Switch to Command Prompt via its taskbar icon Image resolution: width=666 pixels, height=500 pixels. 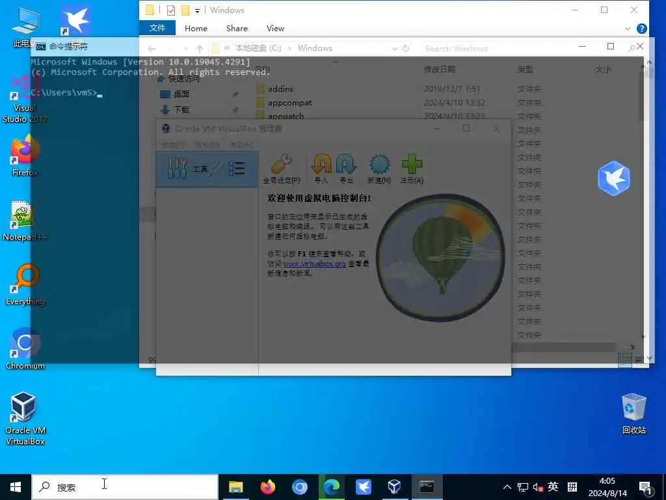427,487
